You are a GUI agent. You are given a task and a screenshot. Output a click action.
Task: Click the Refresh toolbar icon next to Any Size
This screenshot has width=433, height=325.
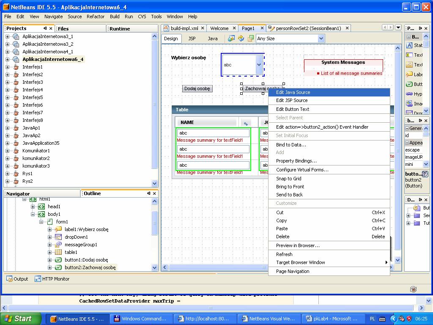[241, 39]
